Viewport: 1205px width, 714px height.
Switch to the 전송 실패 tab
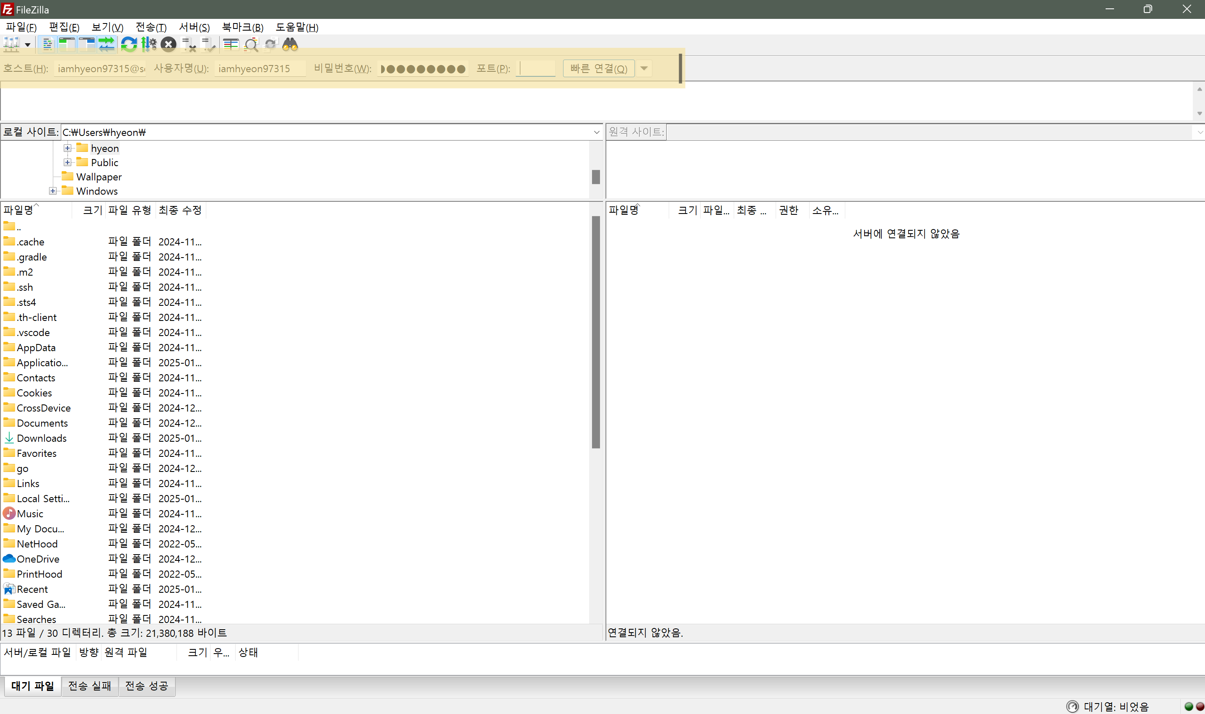(x=89, y=685)
